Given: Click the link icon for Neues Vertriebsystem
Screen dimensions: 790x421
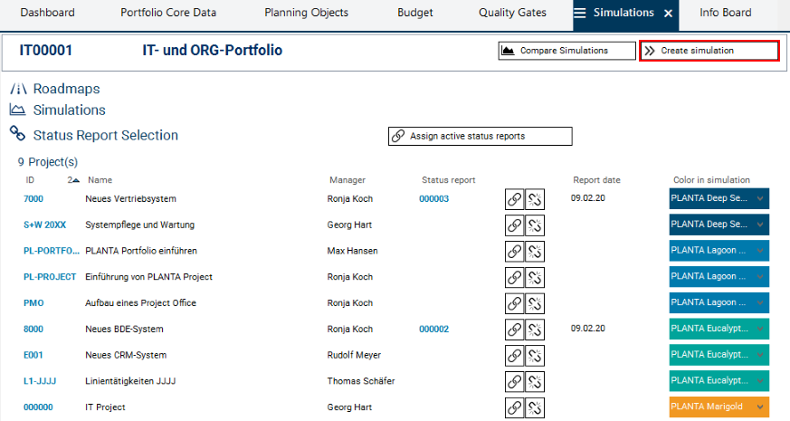Looking at the screenshot, I should (514, 199).
